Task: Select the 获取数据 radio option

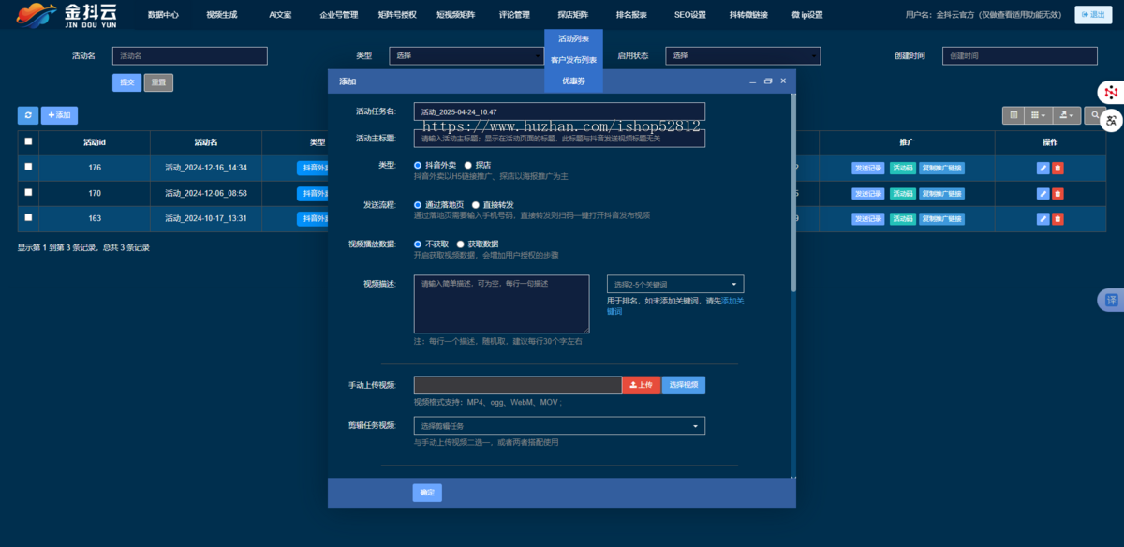Action: (461, 244)
